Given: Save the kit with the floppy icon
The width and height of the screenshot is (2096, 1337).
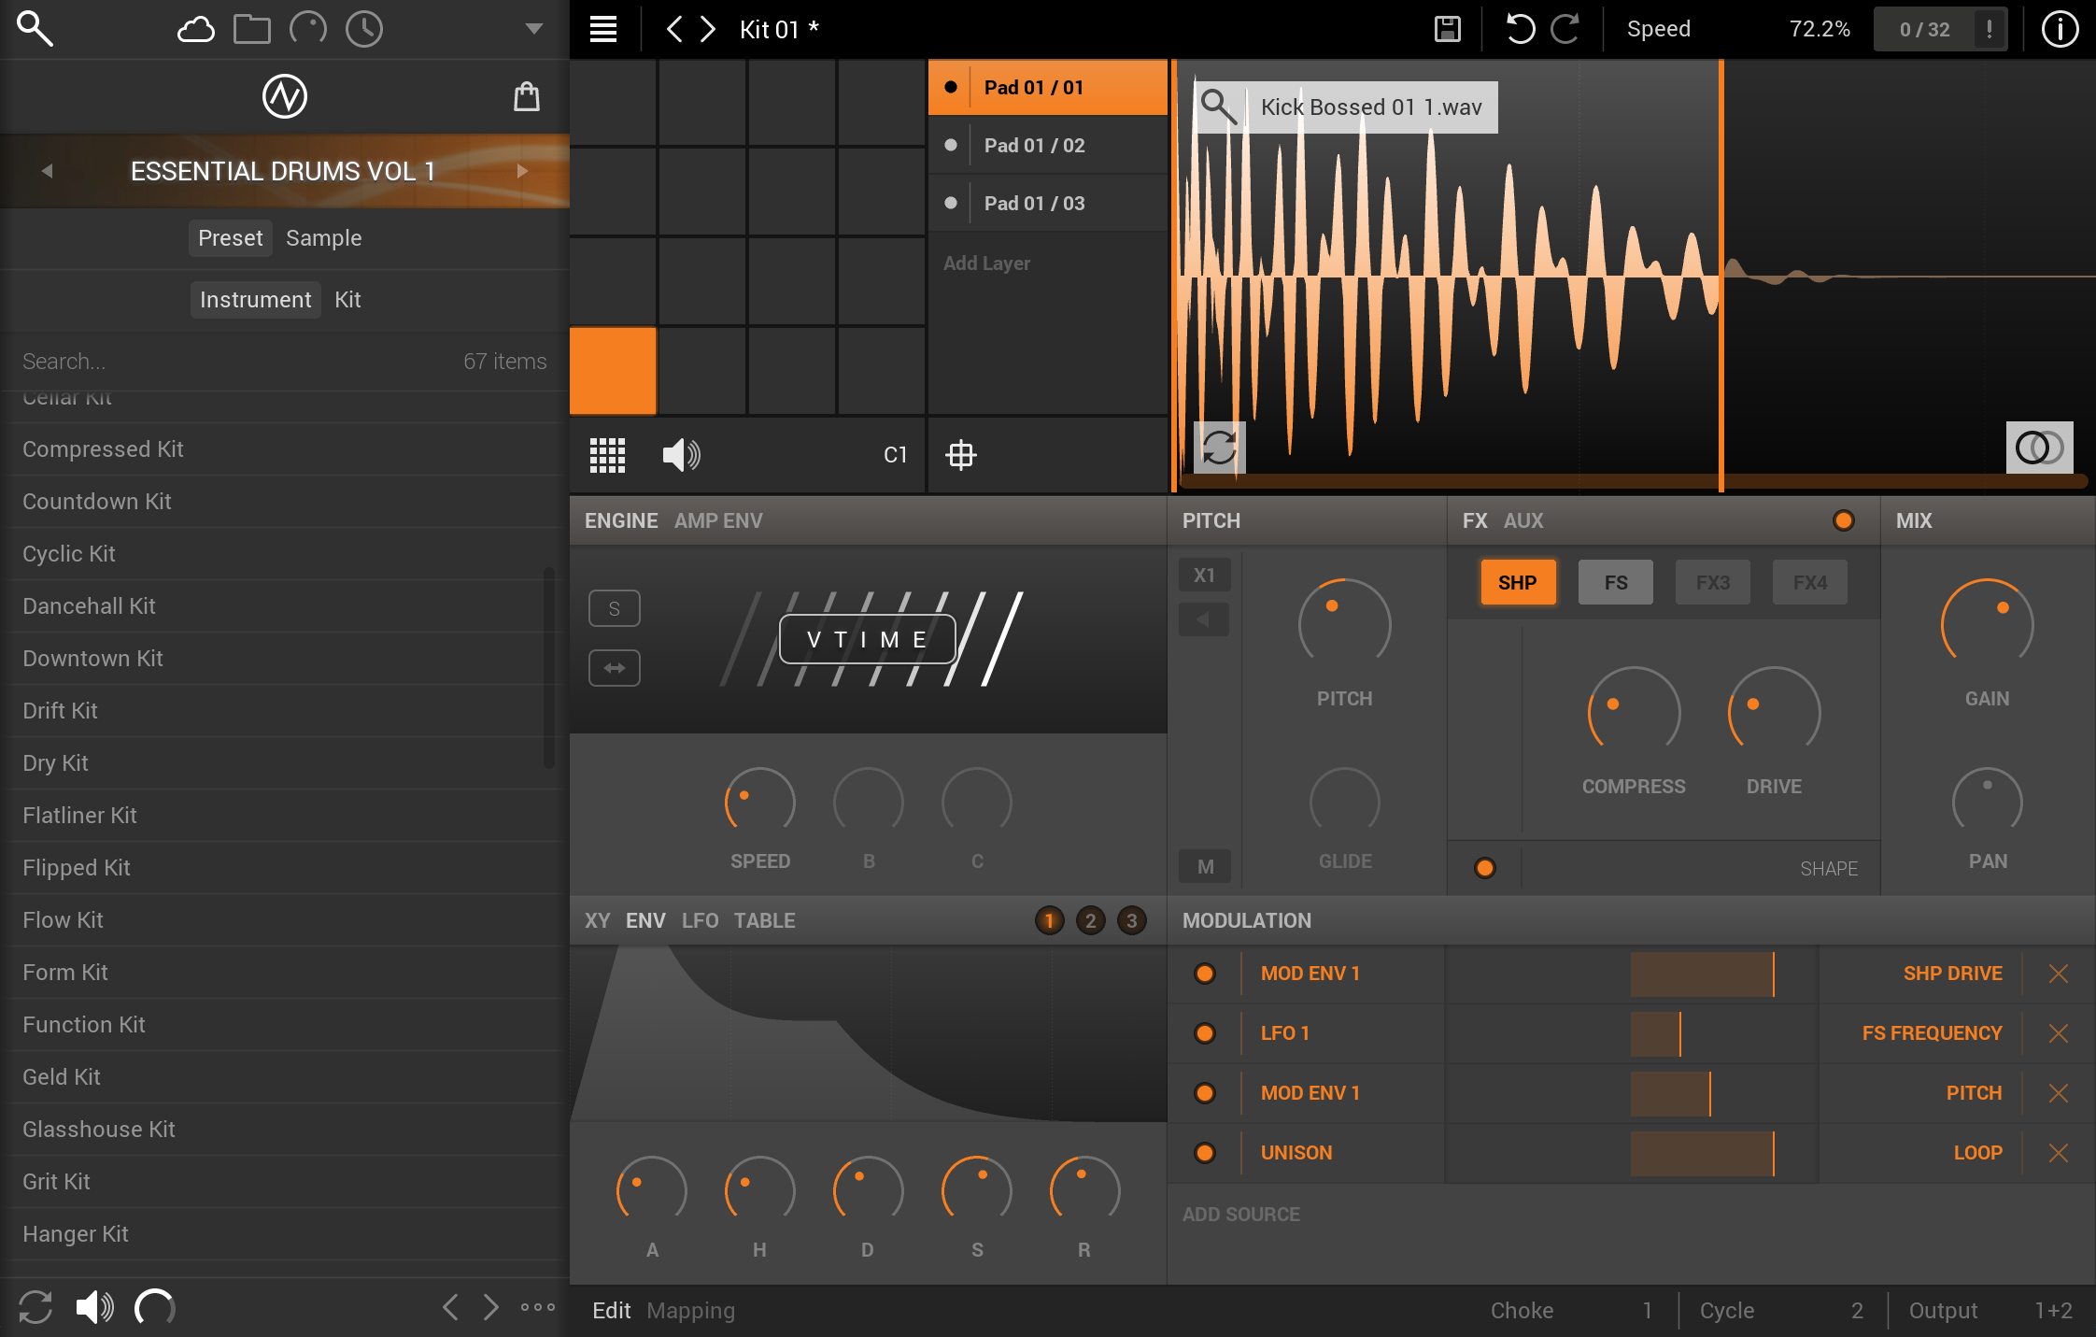Looking at the screenshot, I should tap(1448, 29).
